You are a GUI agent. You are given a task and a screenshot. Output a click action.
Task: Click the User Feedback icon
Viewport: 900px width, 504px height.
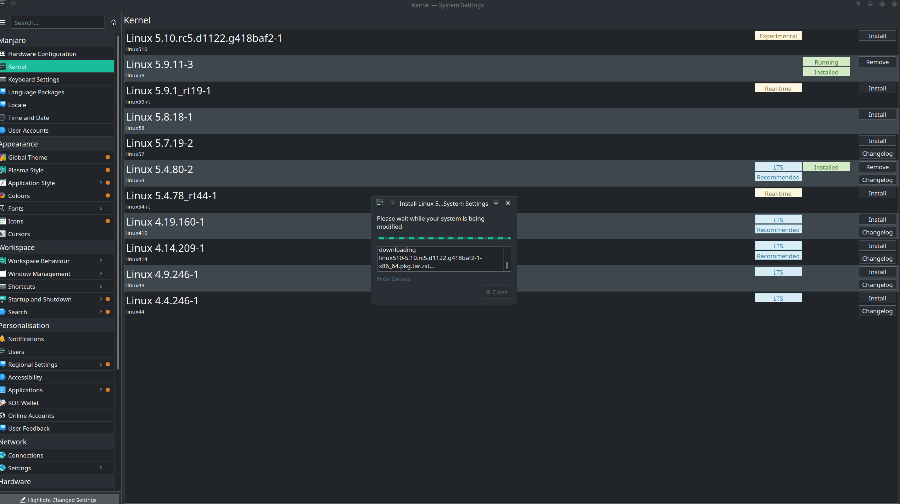pyautogui.click(x=3, y=428)
